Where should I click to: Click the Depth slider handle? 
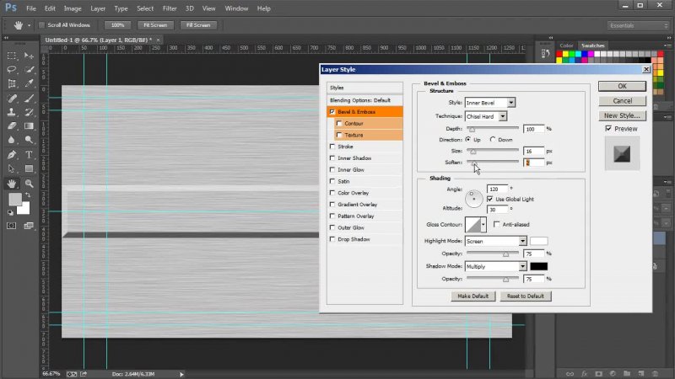tap(472, 129)
